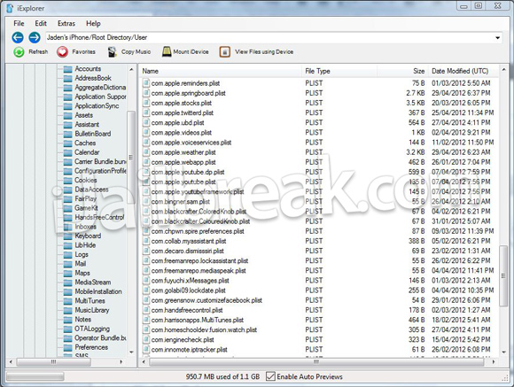514x387 pixels.
Task: Click the storage usage progress bar
Action: pyautogui.click(x=35, y=376)
